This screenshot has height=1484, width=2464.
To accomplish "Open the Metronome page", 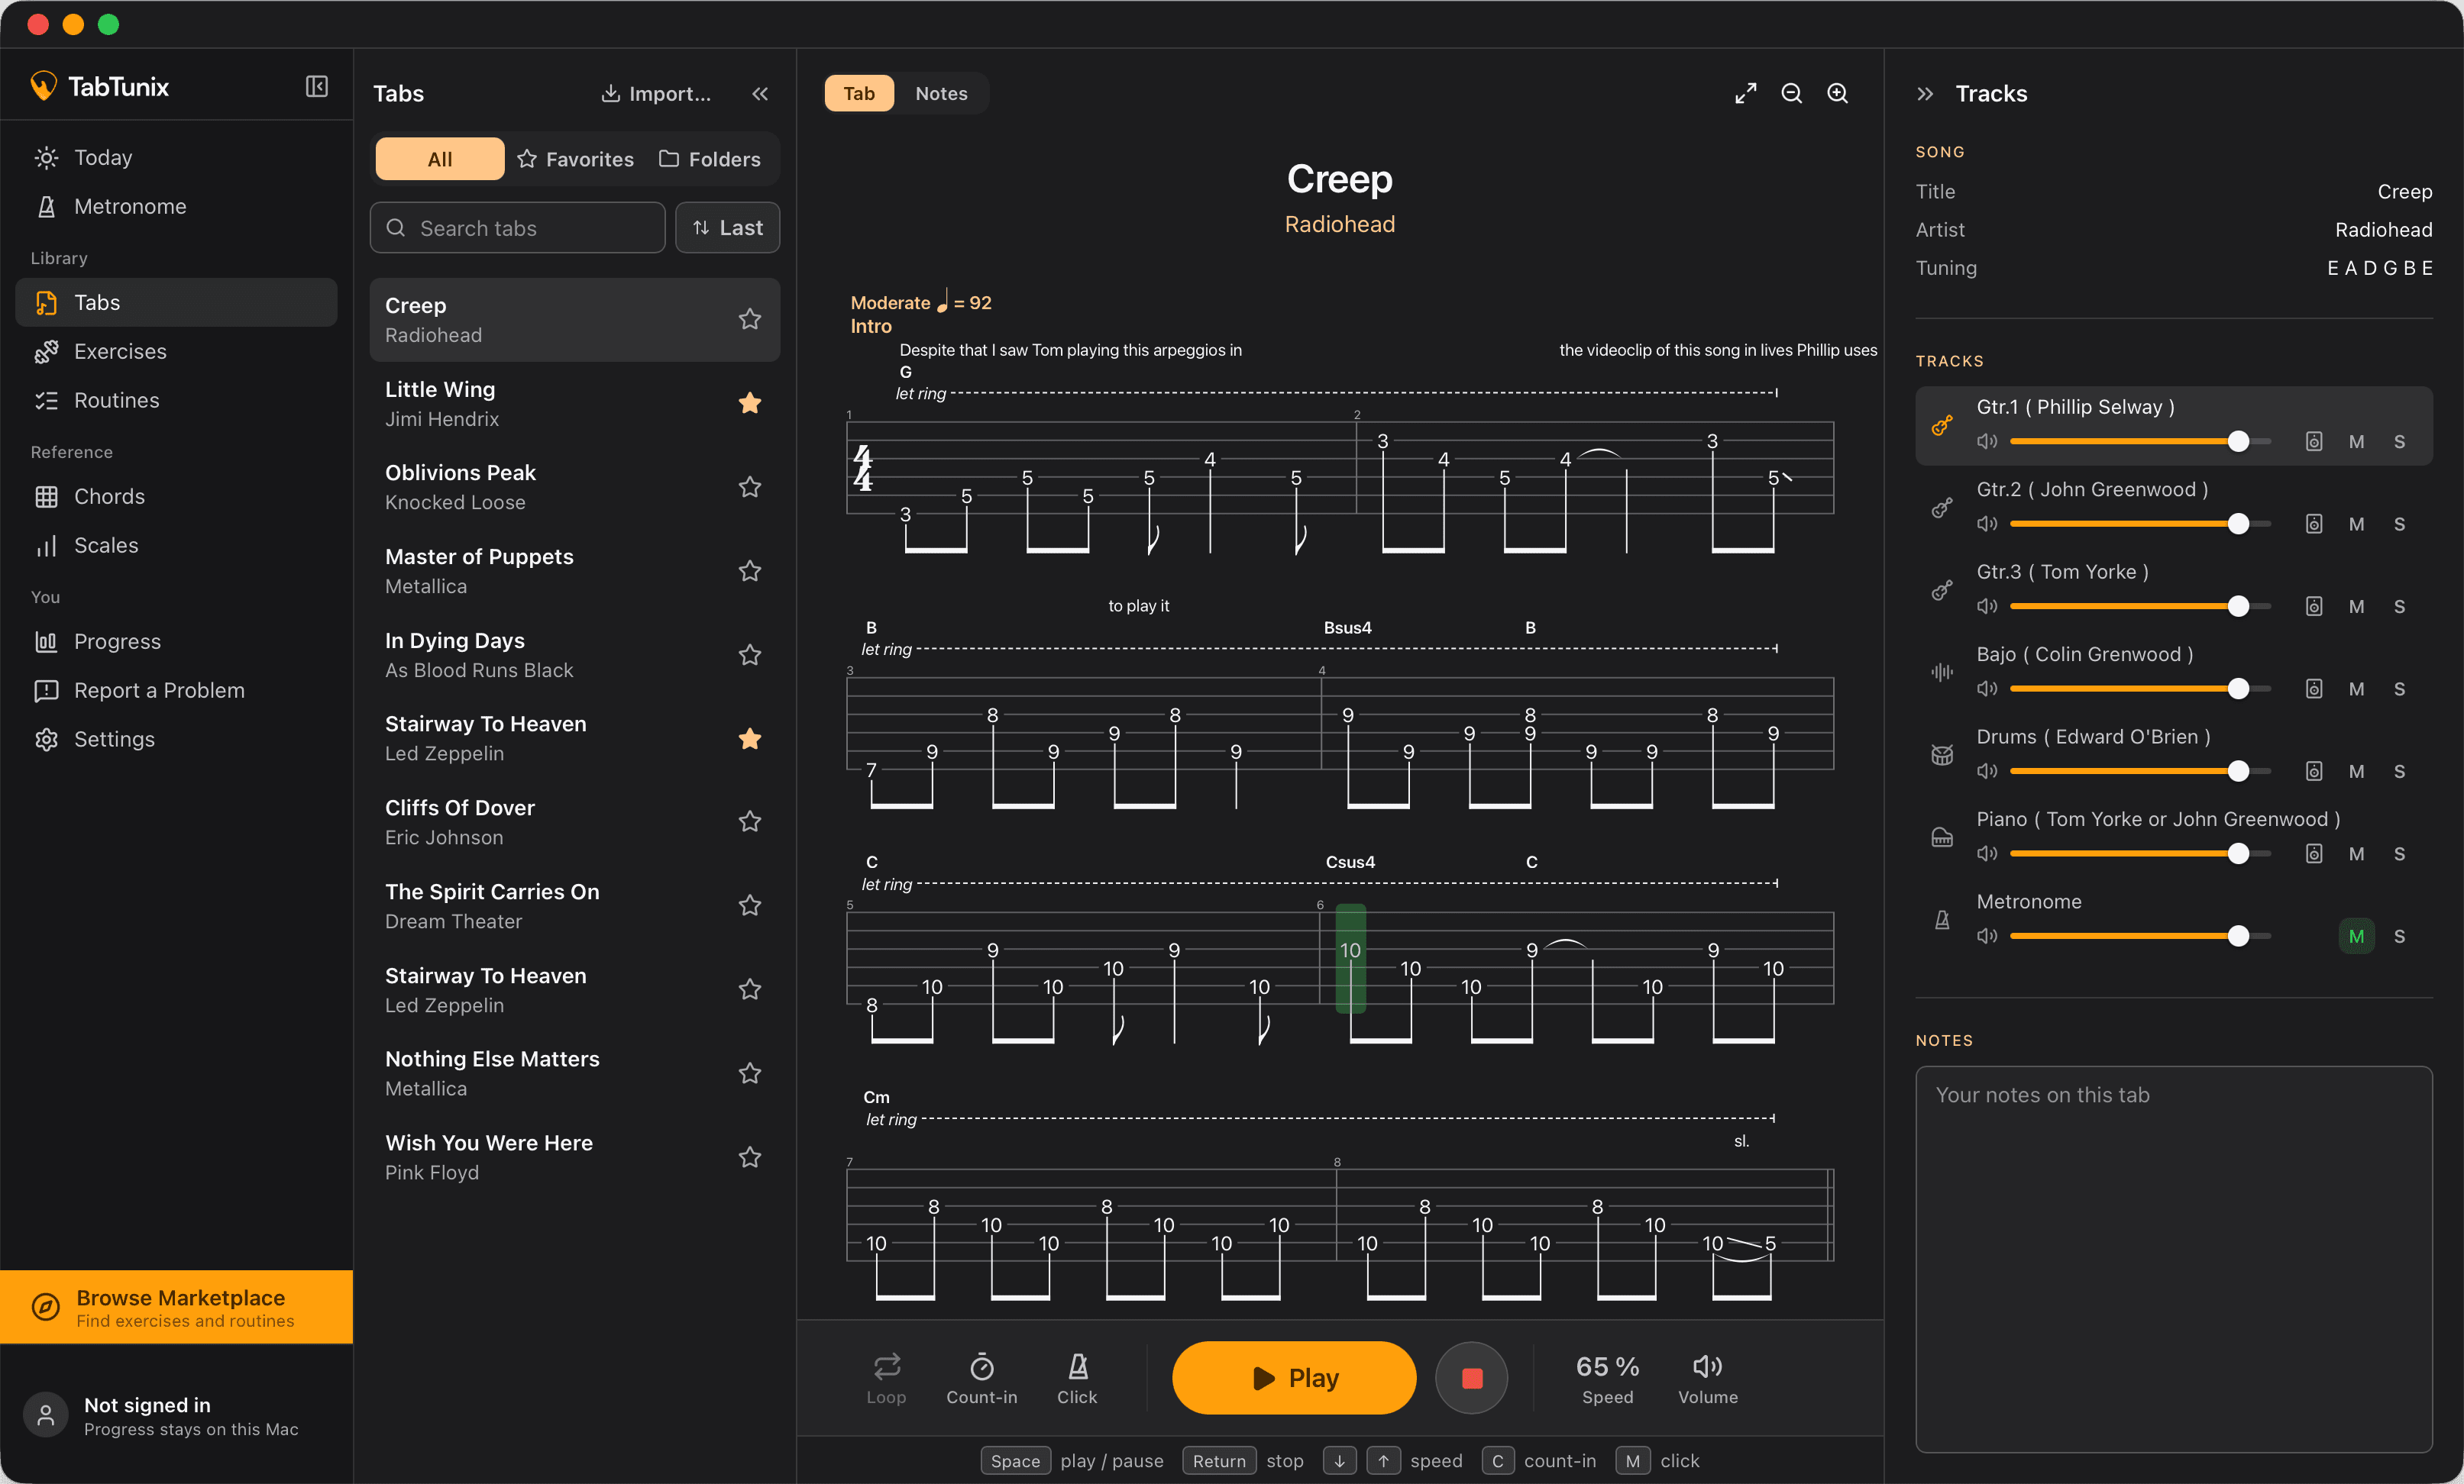I will coord(176,206).
